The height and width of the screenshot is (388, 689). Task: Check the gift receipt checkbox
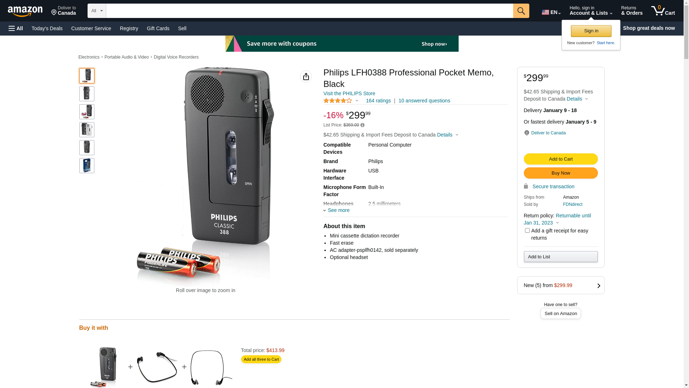tap(527, 231)
